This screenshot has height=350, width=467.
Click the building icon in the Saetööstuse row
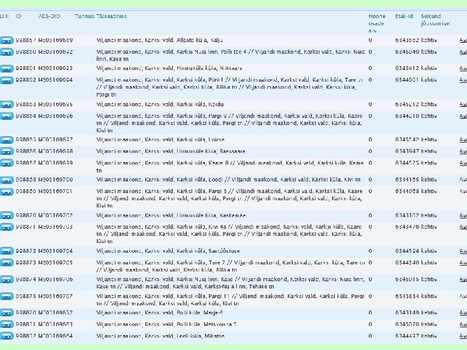coord(6,251)
